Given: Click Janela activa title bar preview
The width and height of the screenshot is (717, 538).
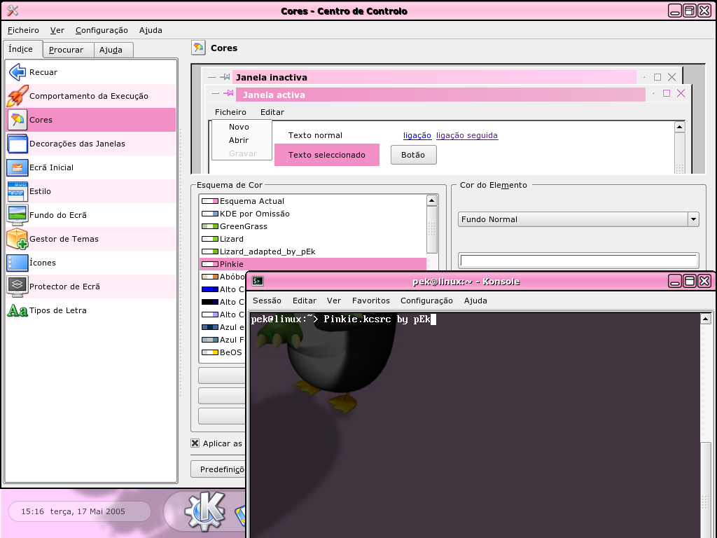Looking at the screenshot, I should 441,95.
